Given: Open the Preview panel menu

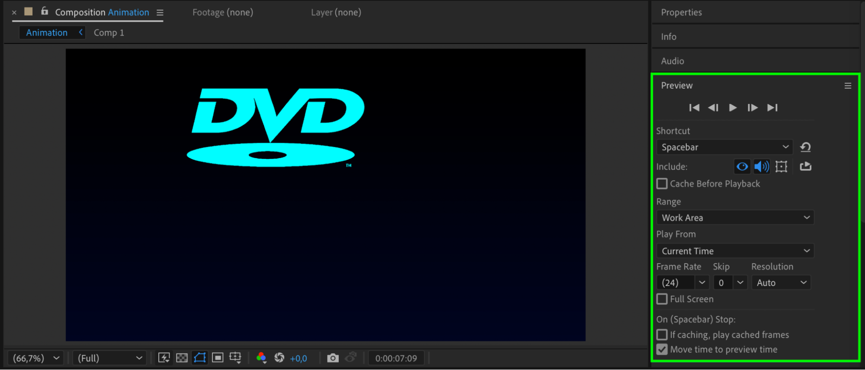Looking at the screenshot, I should [848, 86].
